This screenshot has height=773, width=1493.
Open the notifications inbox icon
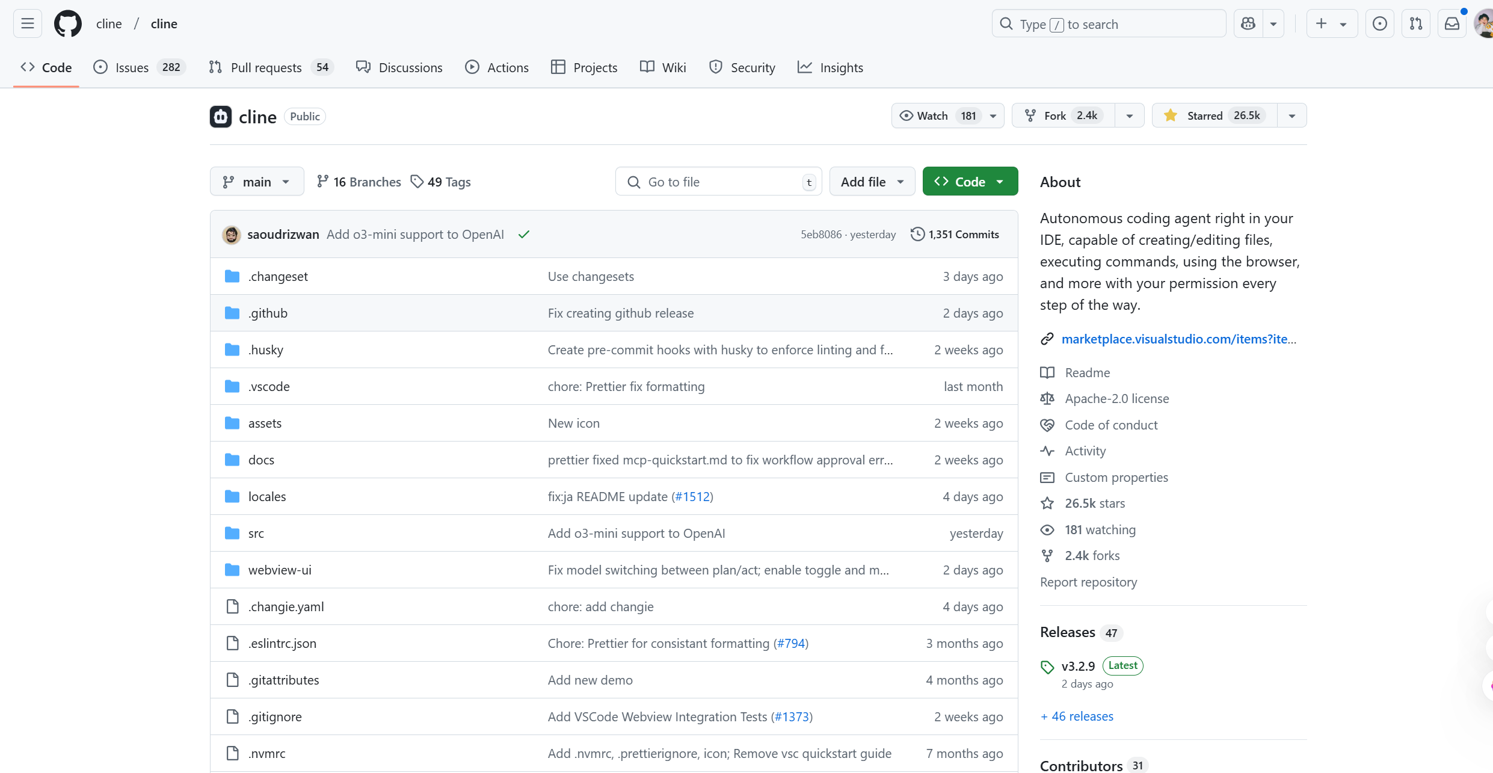pos(1452,24)
